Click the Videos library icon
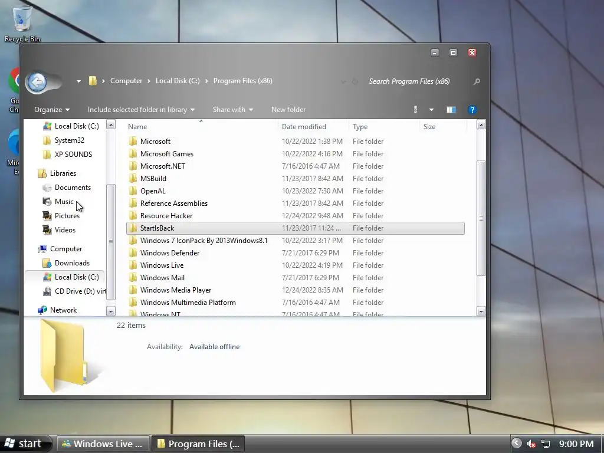604x453 pixels. (x=47, y=229)
